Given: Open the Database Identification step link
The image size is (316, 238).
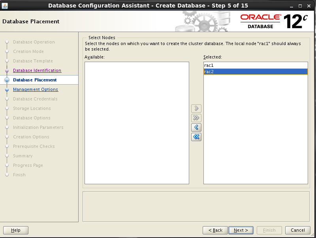Looking at the screenshot, I should tap(37, 70).
